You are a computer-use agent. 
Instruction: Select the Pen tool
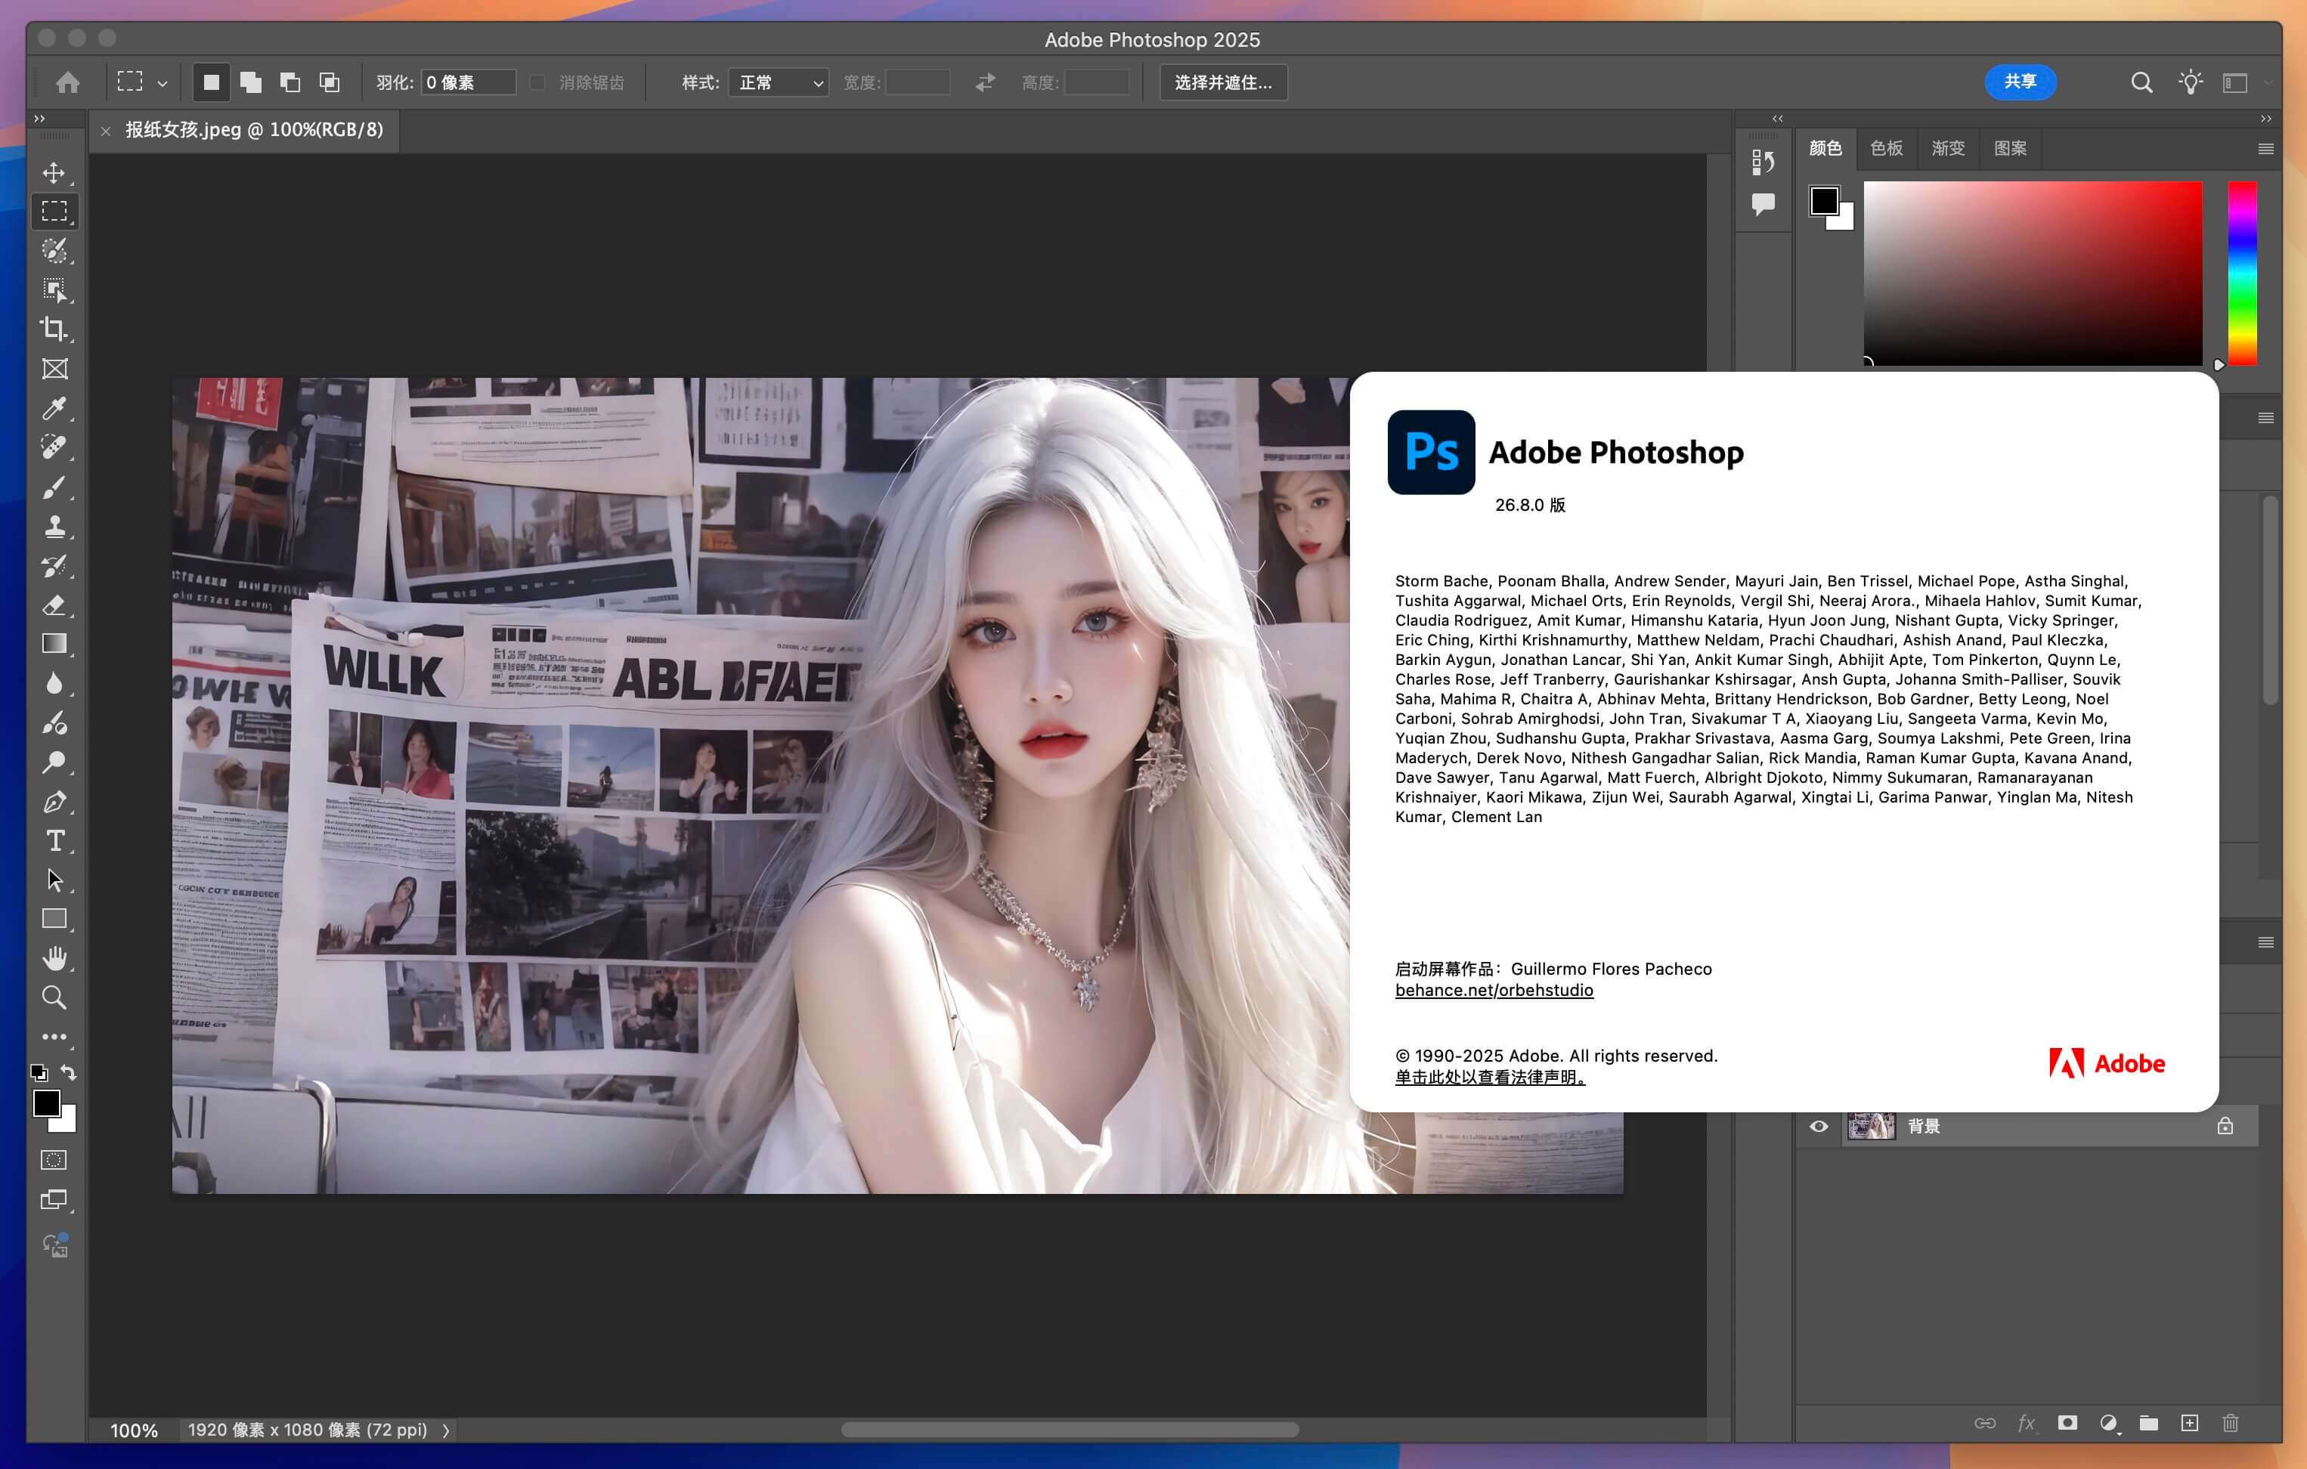click(x=54, y=802)
